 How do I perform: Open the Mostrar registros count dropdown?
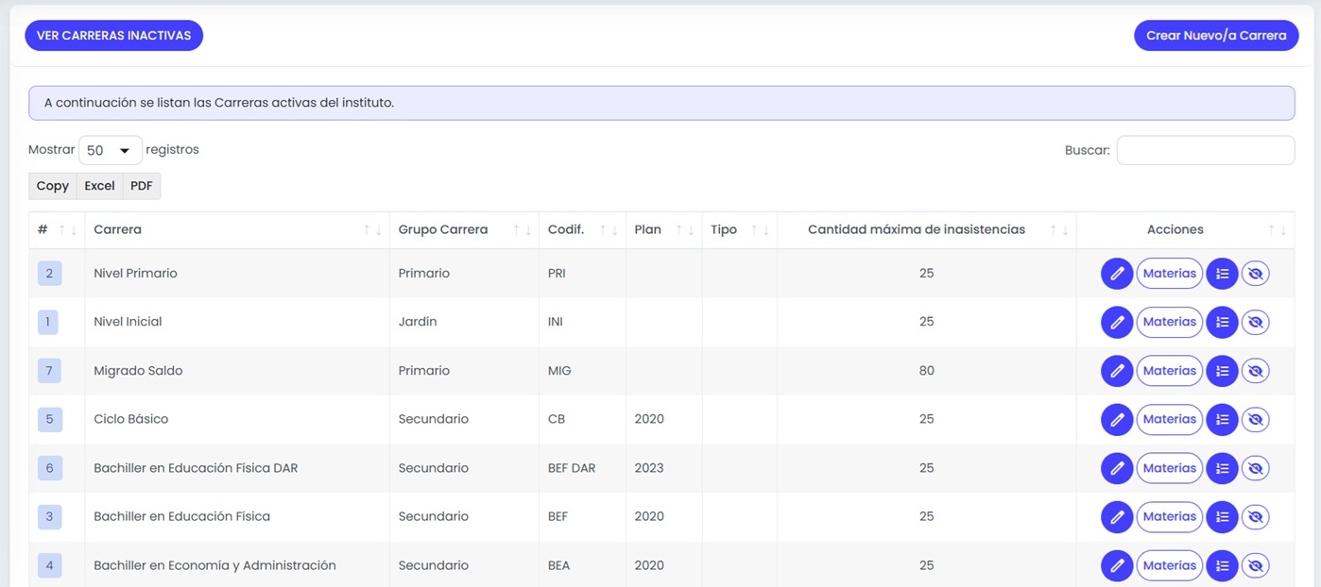tap(110, 150)
